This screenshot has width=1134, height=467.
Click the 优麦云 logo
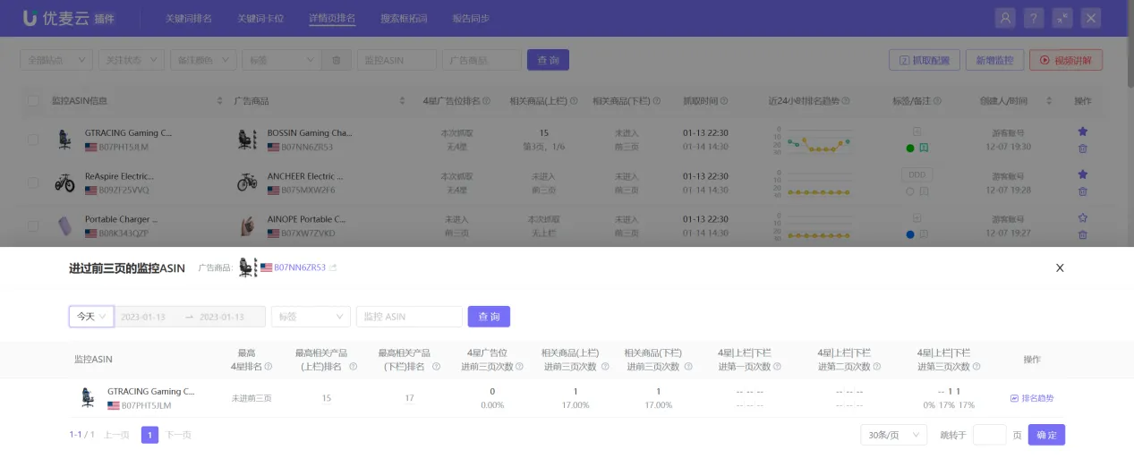click(x=69, y=18)
